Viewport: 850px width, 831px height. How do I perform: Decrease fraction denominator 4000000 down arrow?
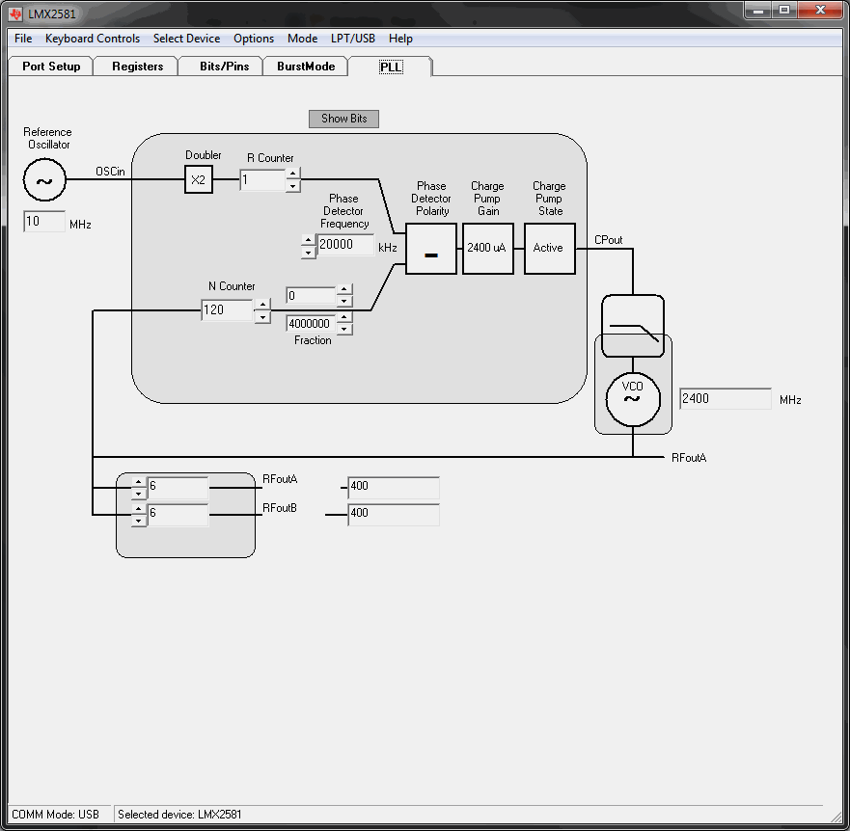coord(344,329)
